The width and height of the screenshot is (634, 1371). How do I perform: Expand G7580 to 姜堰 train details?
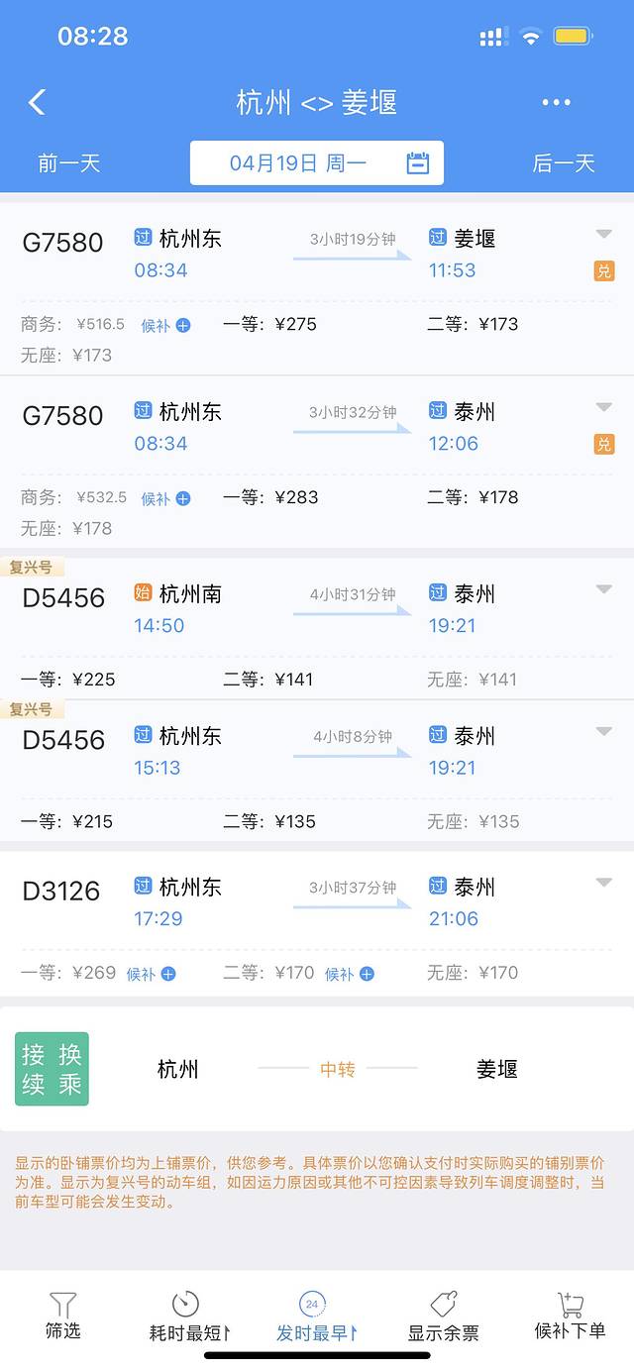[x=603, y=235]
